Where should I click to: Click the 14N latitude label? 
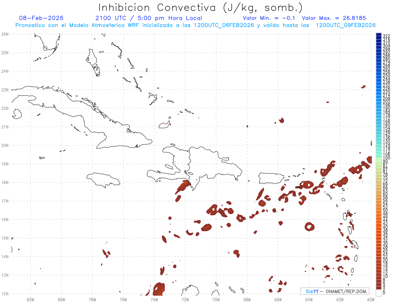point(5,256)
